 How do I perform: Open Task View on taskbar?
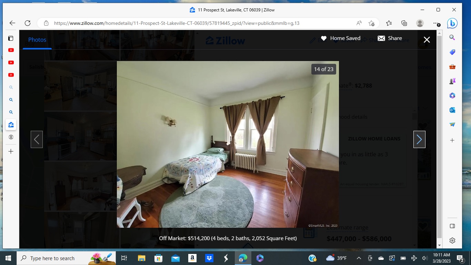pyautogui.click(x=124, y=258)
